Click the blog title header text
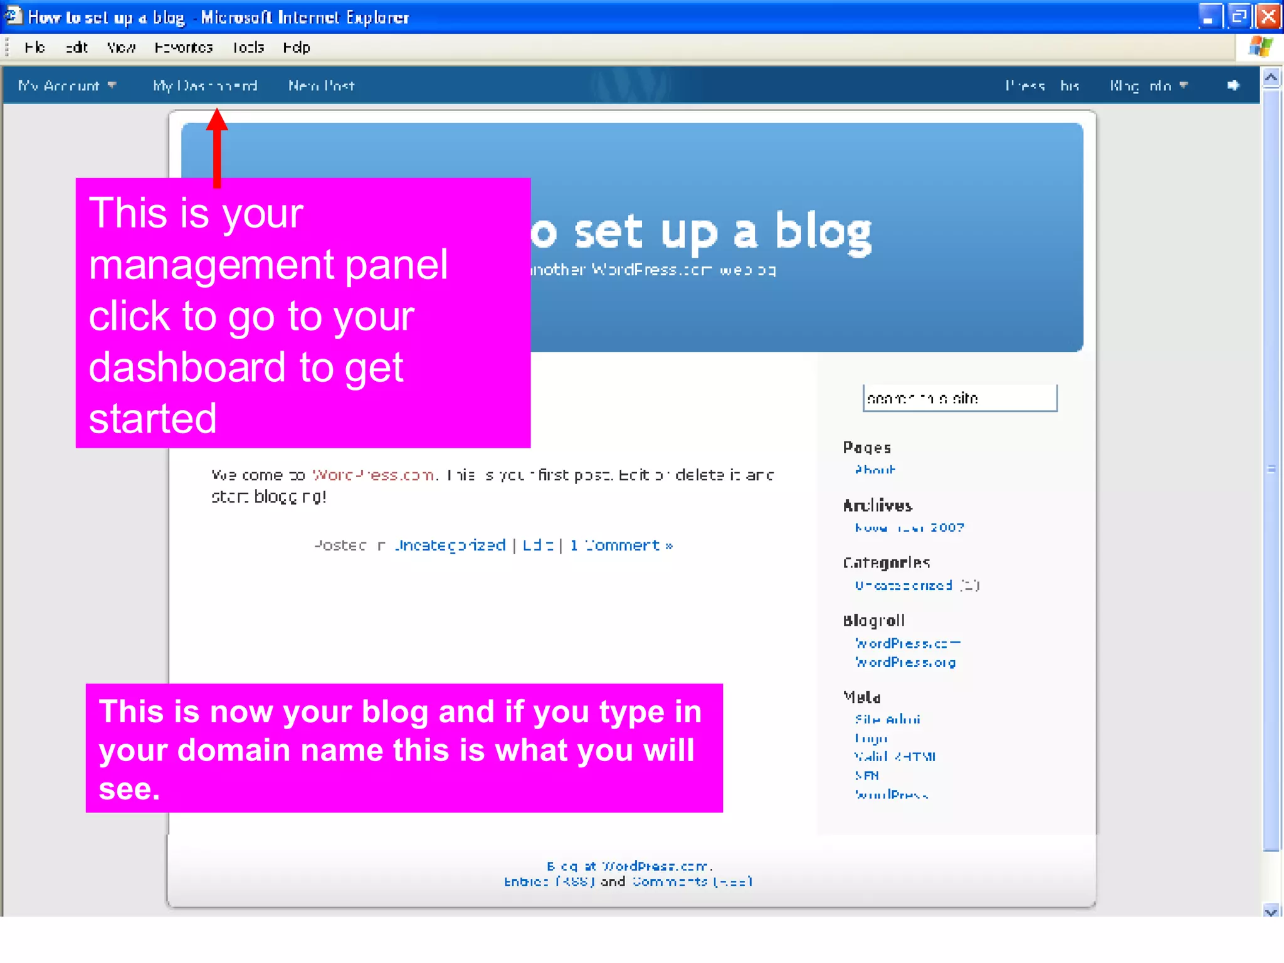 click(x=701, y=232)
